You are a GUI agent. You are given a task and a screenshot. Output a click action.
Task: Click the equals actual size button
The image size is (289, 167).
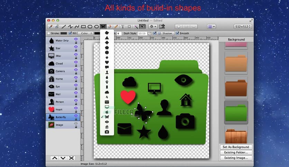[186, 27]
